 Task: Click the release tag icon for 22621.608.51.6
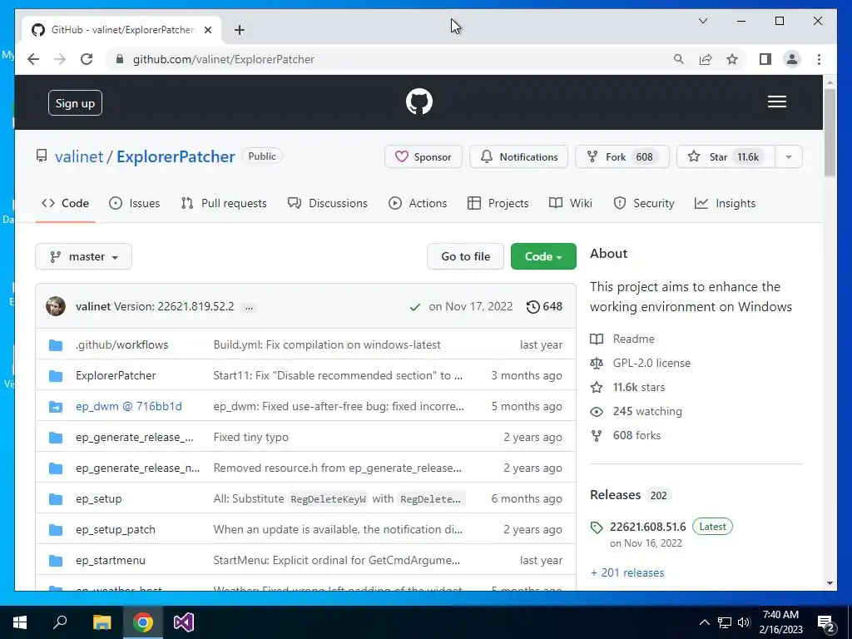click(597, 528)
